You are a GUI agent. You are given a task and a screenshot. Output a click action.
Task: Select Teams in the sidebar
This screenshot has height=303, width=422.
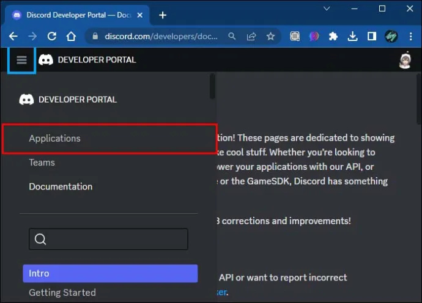coord(42,162)
